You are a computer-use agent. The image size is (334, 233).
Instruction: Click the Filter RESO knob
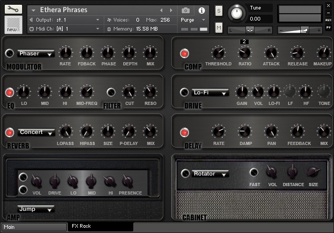pyautogui.click(x=150, y=92)
